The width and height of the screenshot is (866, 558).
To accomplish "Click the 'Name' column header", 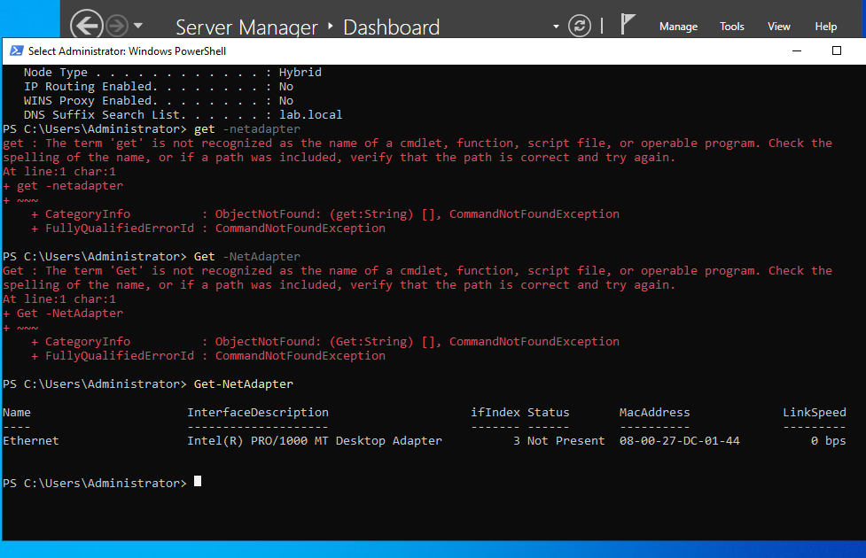I will click(17, 412).
